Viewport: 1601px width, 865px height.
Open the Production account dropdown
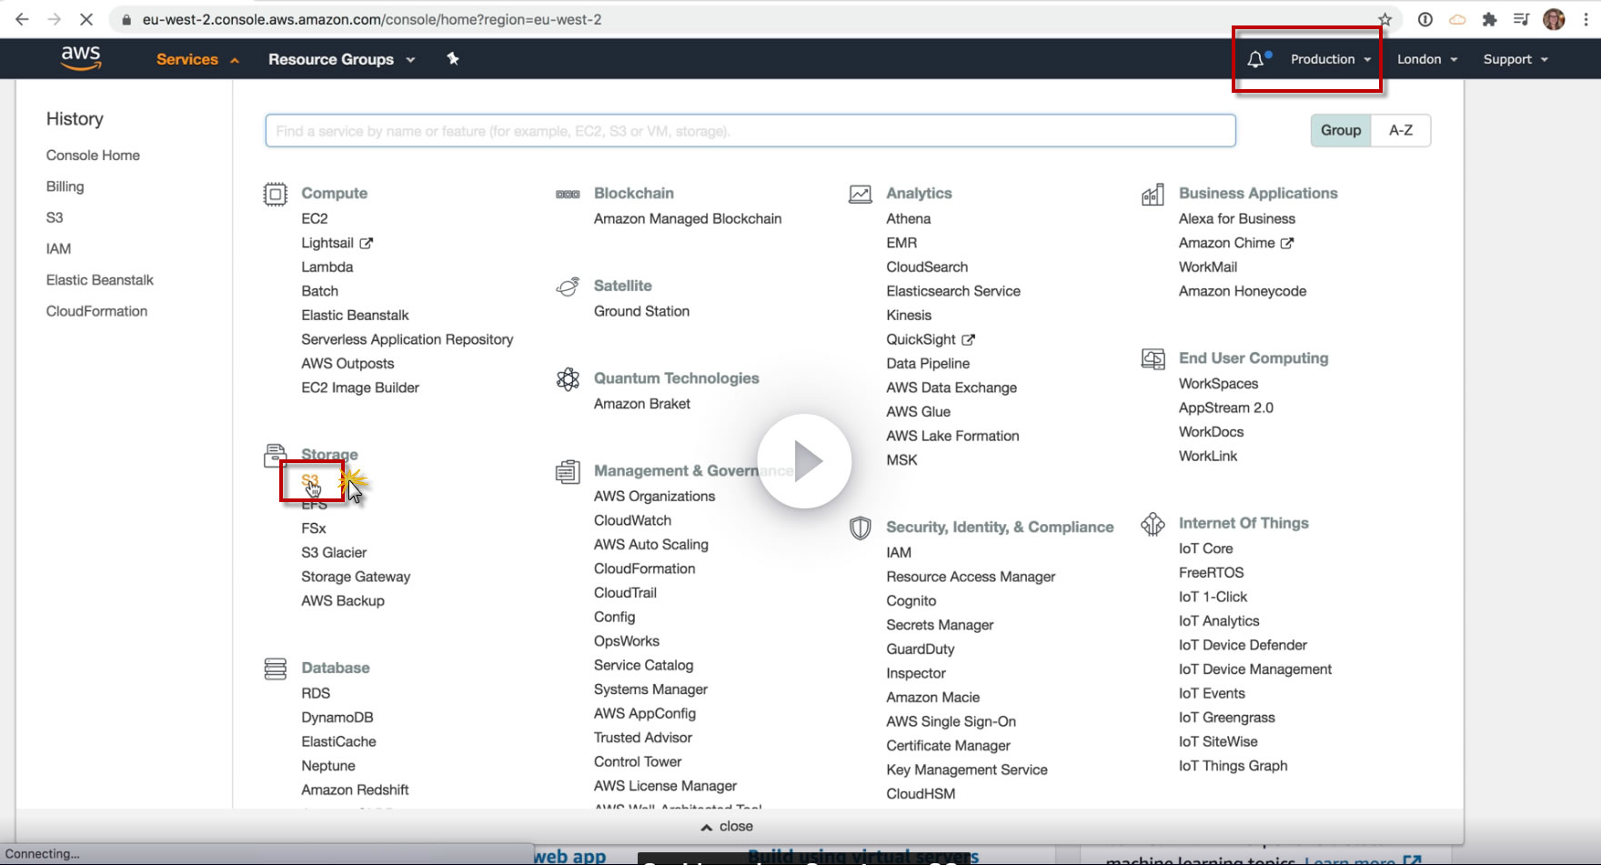click(1331, 59)
